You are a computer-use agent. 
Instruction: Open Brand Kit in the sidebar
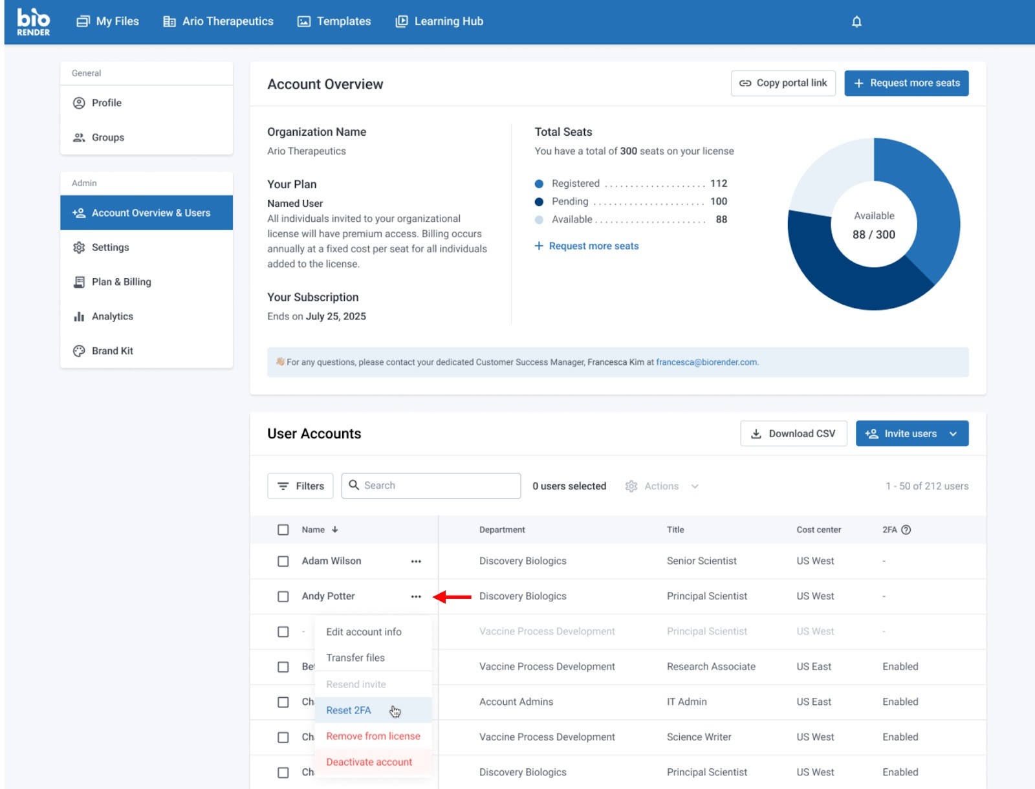tap(112, 351)
